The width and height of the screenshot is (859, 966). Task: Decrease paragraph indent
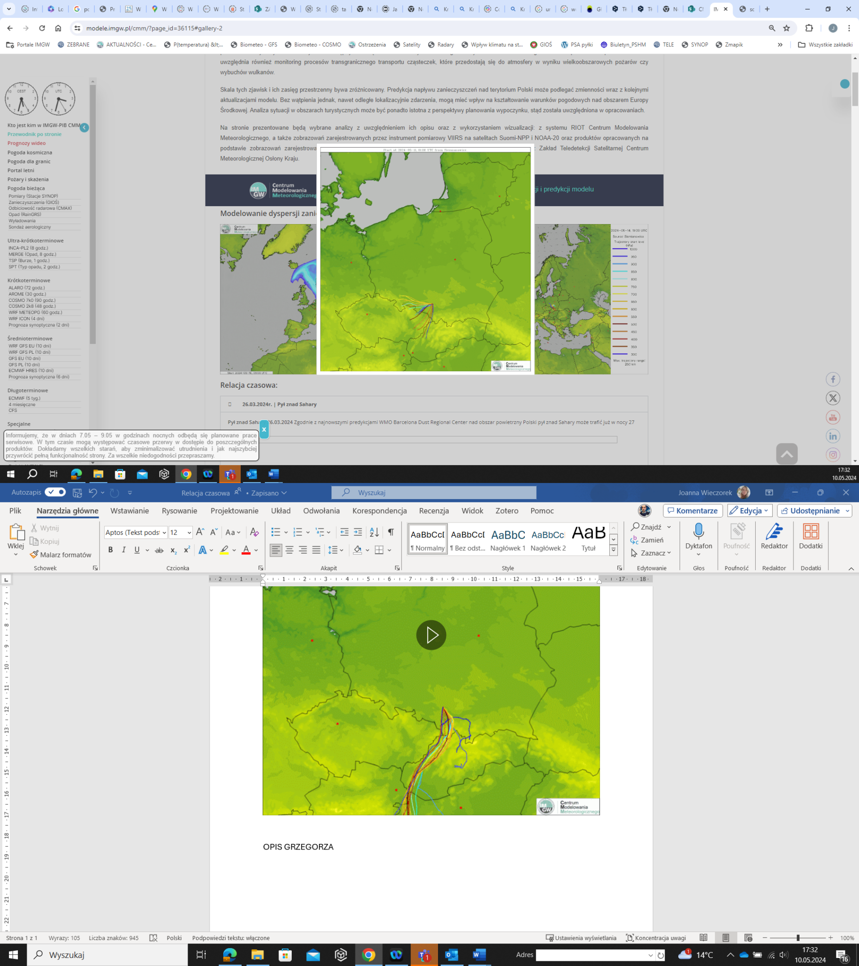click(x=345, y=532)
